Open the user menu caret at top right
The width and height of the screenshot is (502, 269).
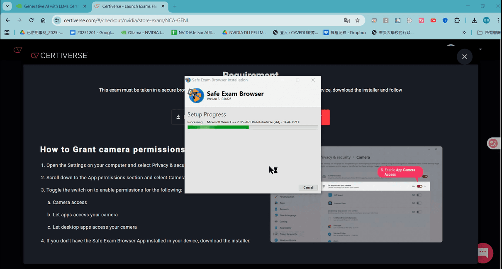480,49
